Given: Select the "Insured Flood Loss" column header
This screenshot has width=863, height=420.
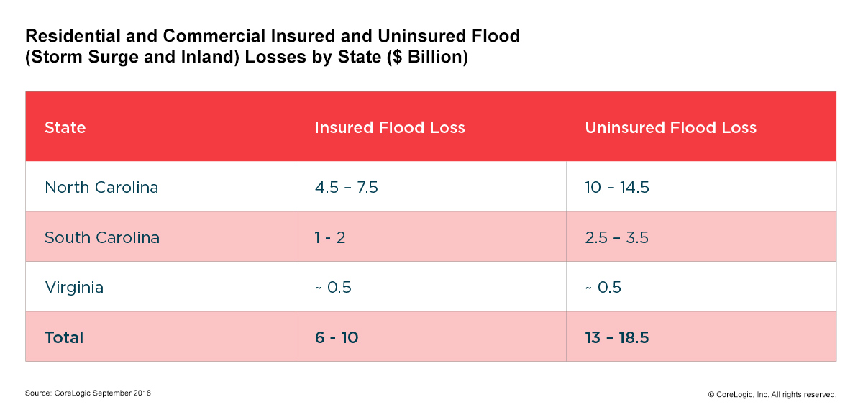Looking at the screenshot, I should (389, 128).
